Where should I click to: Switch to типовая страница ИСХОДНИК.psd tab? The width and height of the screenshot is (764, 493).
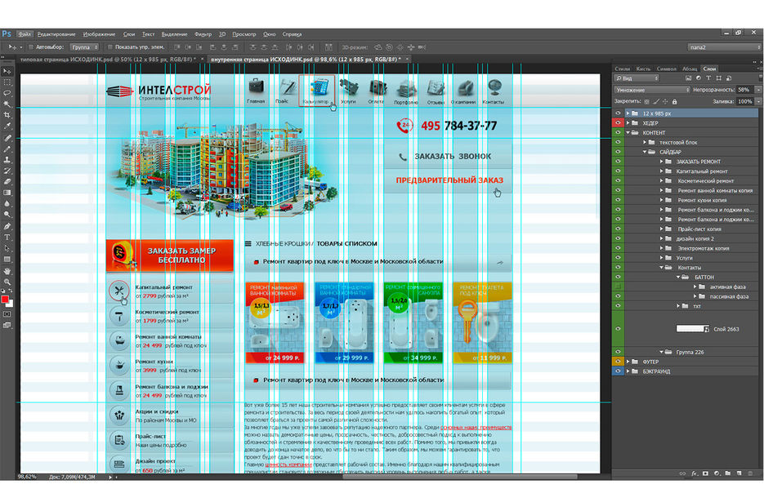click(108, 59)
